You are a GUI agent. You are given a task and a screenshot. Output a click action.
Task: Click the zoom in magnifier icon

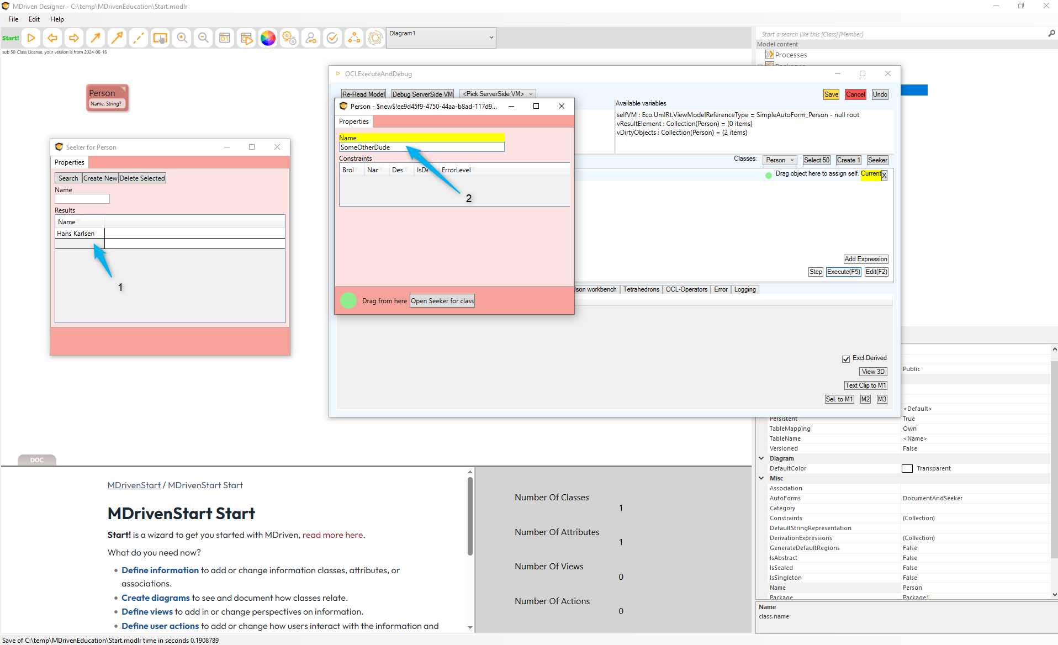(182, 38)
